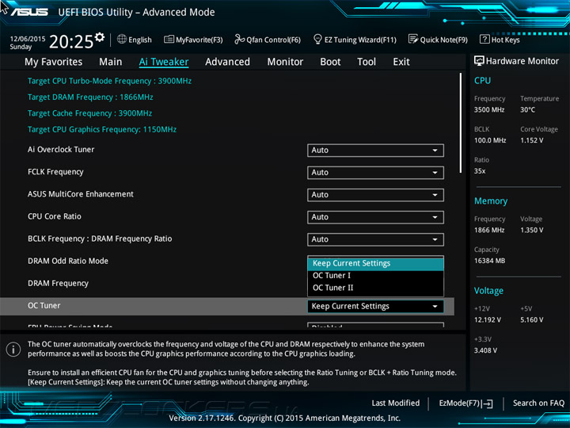Open the FCLK Frequency dropdown
The height and width of the screenshot is (428, 570).
click(x=375, y=173)
